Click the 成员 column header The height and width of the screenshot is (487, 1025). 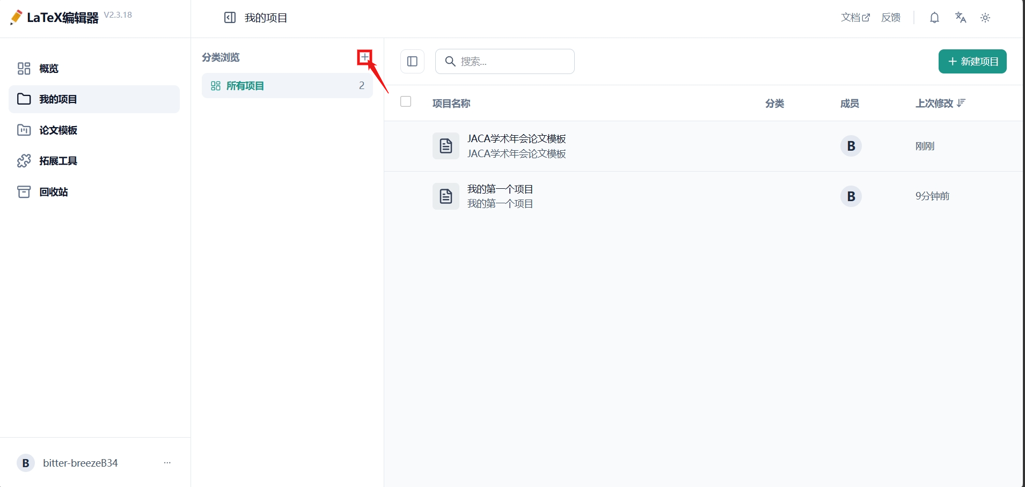tap(850, 104)
